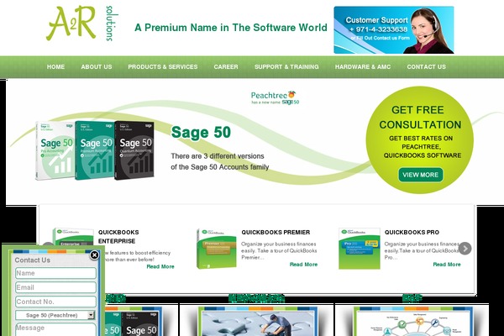The height and width of the screenshot is (336, 504).
Task: Click the QuickBooks Enterprise product image
Action: pos(73,237)
